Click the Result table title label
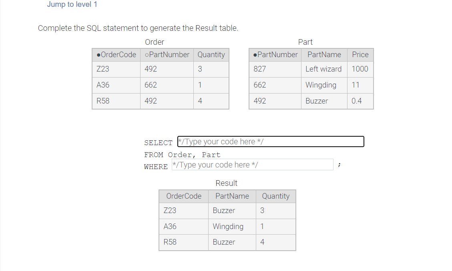 tap(227, 183)
